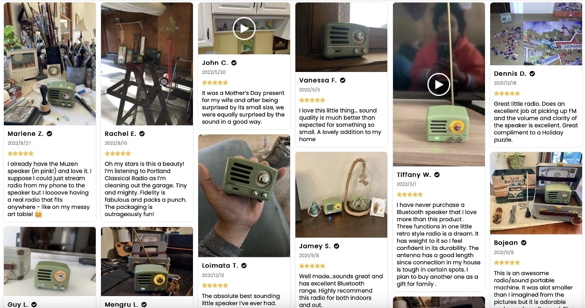The image size is (585, 308).
Task: Click verified badge next to Rachel E.
Action: pyautogui.click(x=142, y=134)
